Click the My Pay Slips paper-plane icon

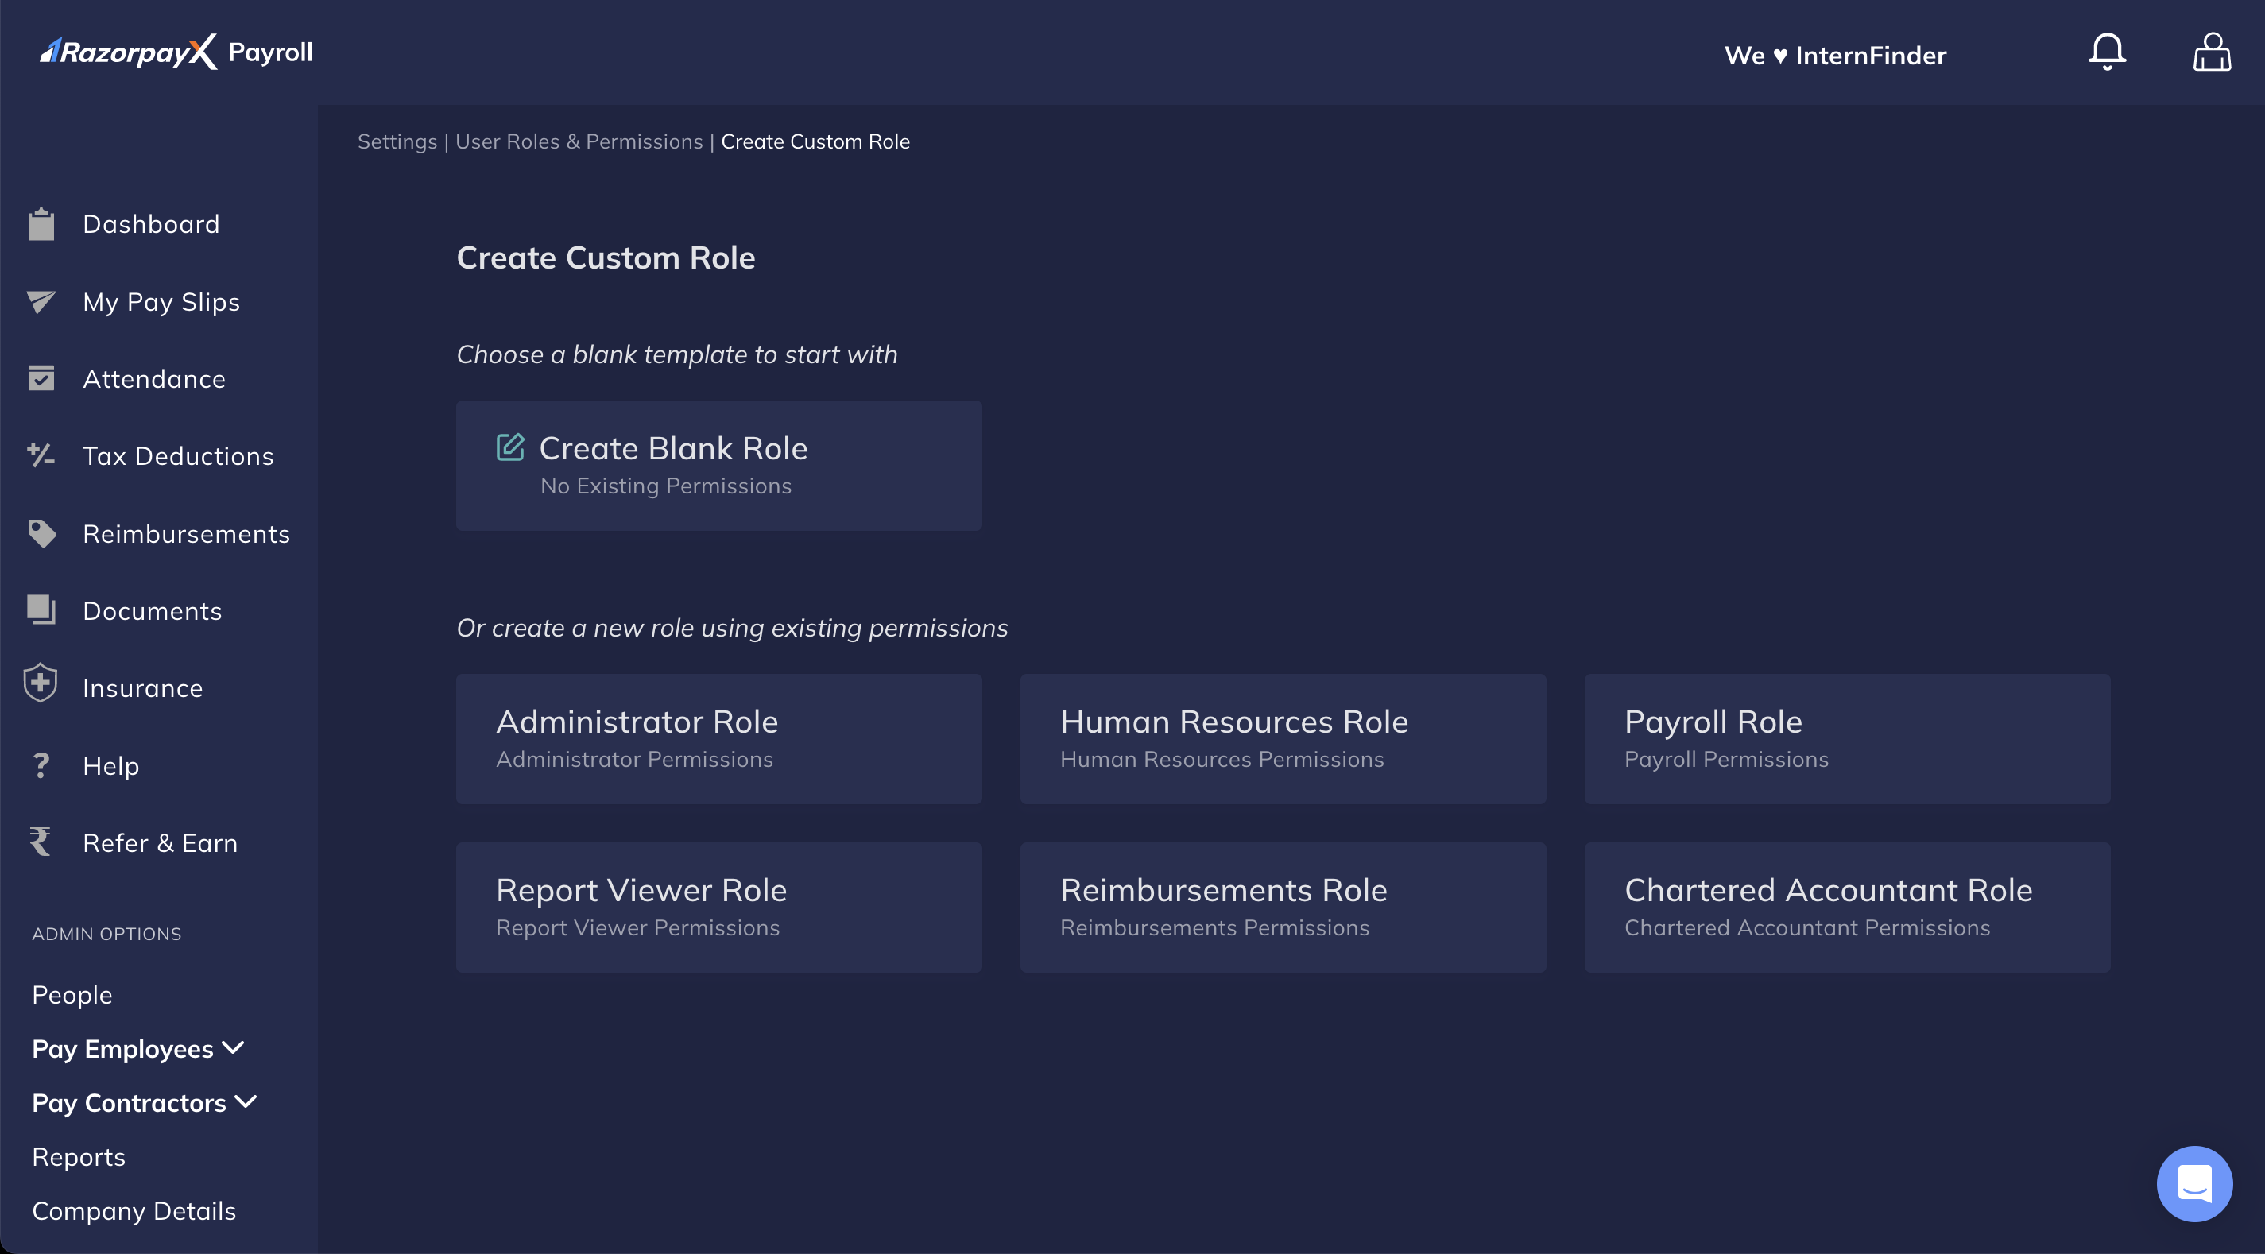pyautogui.click(x=41, y=302)
